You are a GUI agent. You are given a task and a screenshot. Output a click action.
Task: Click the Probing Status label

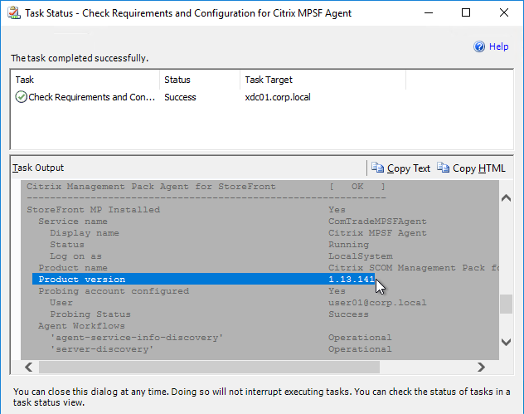90,314
